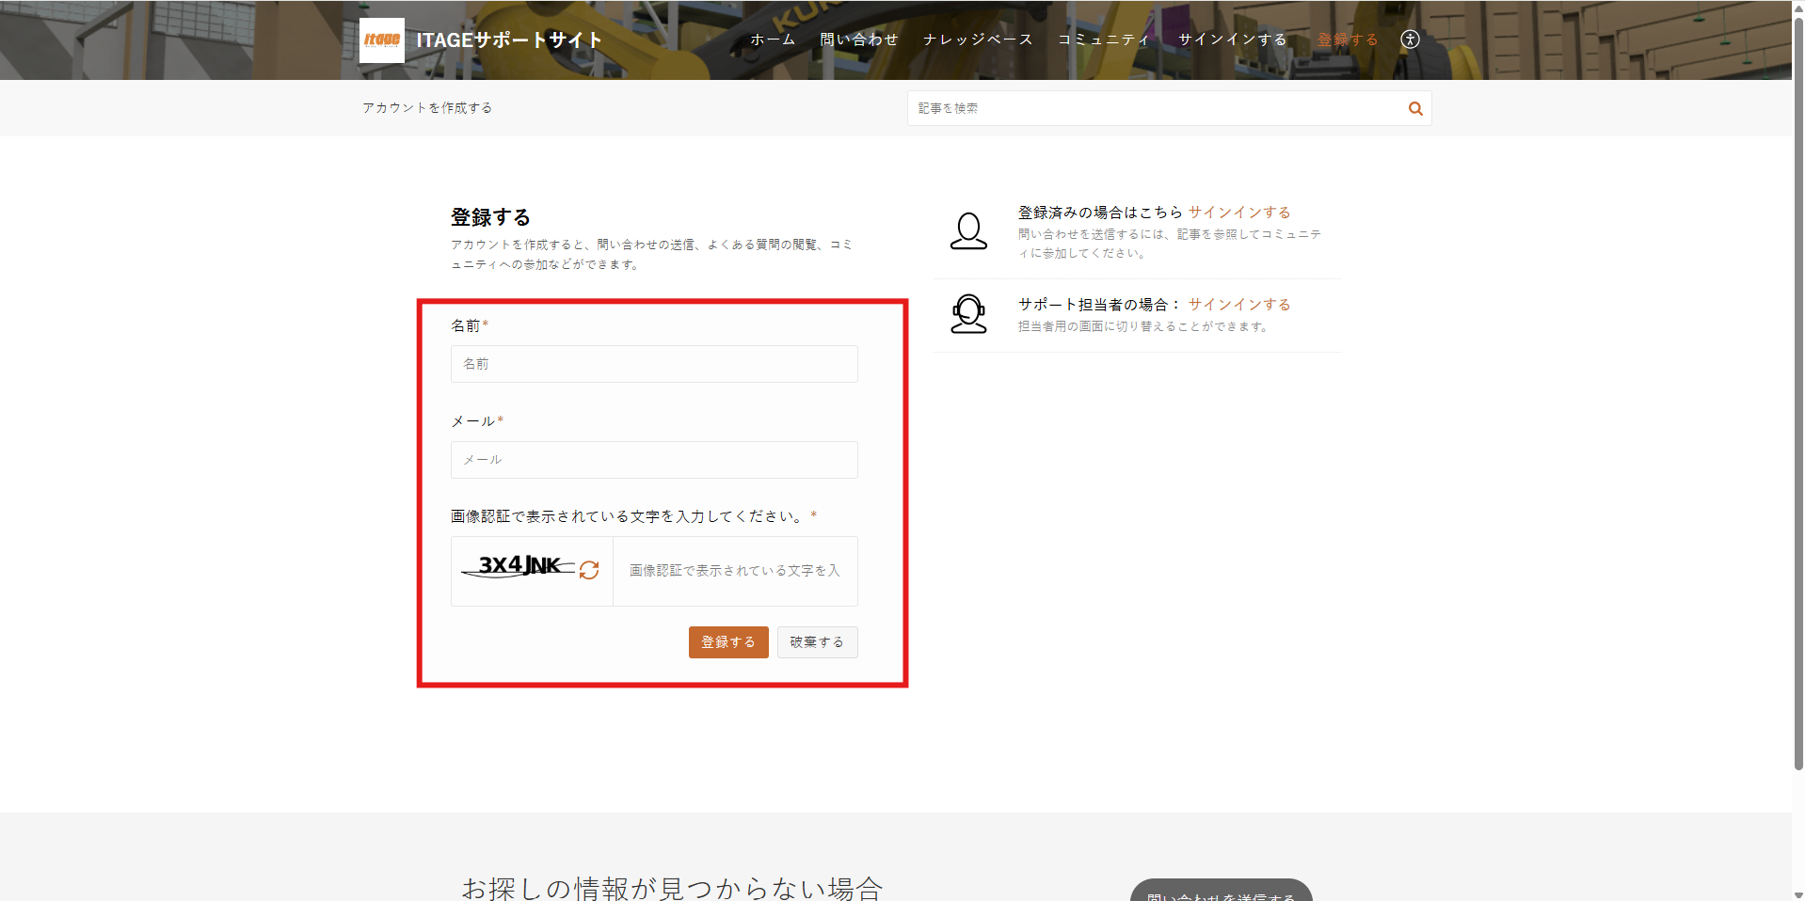Click the captcha text entry field
Viewport: 1805px width, 901px height.
pyautogui.click(x=735, y=571)
